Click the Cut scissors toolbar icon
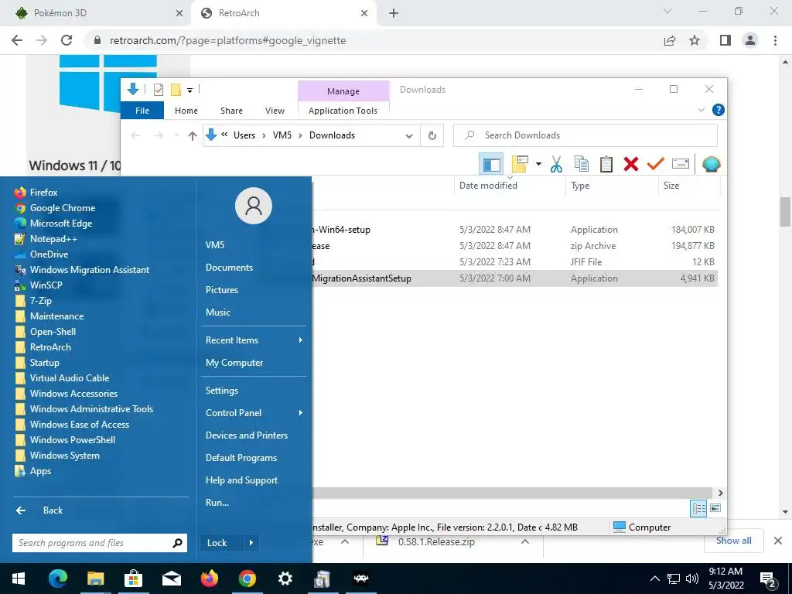The height and width of the screenshot is (594, 792). click(556, 164)
